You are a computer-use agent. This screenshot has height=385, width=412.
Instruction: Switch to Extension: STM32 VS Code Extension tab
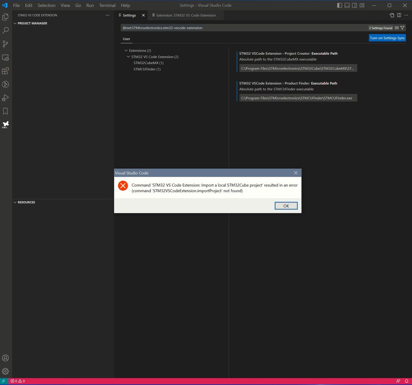pos(186,15)
